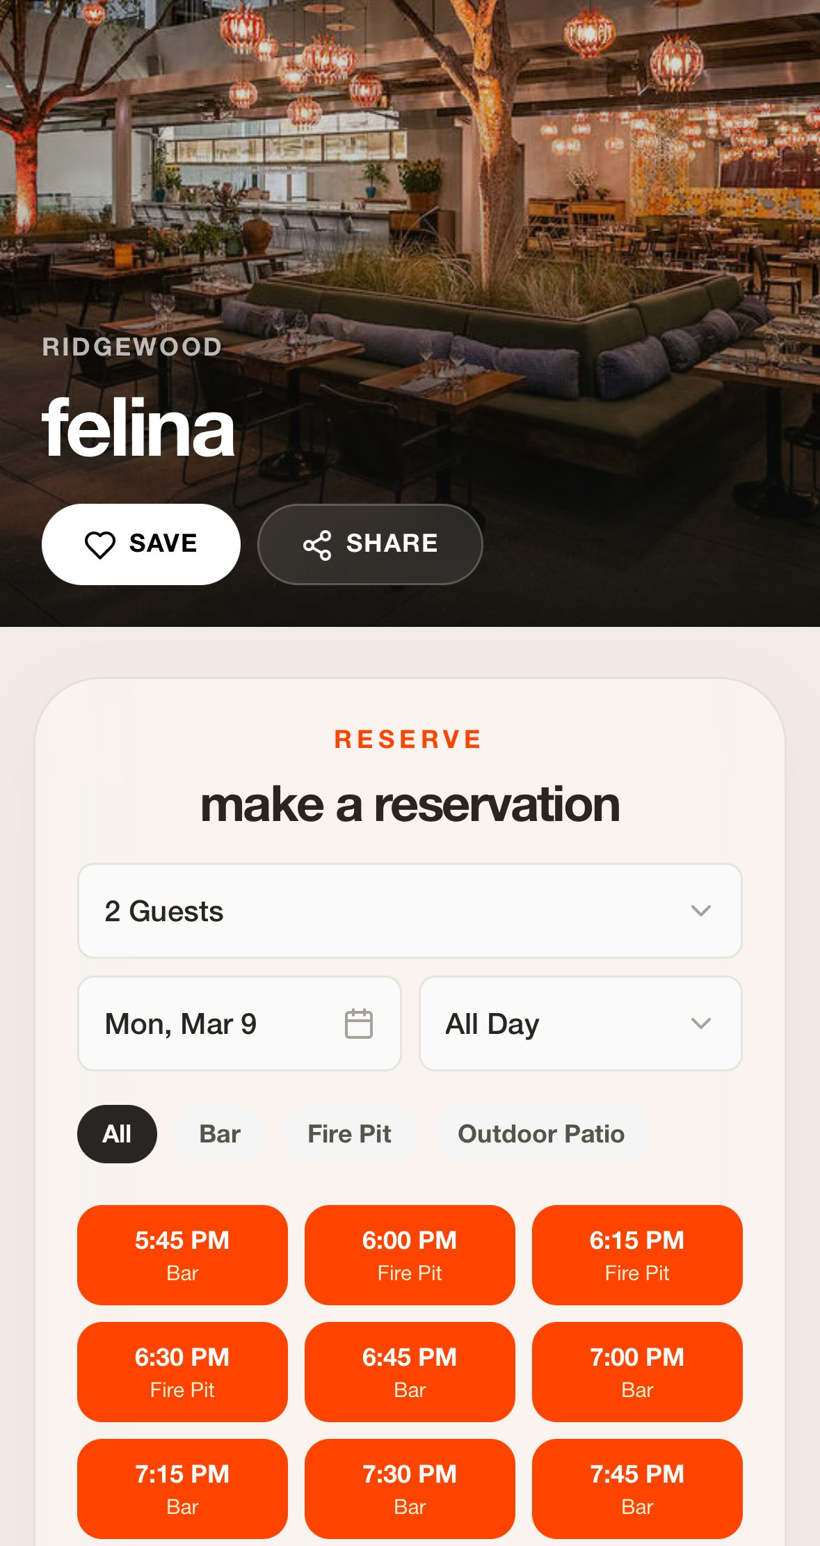Select the Mon, Mar 9 date field
This screenshot has width=820, height=1546.
239,1023
